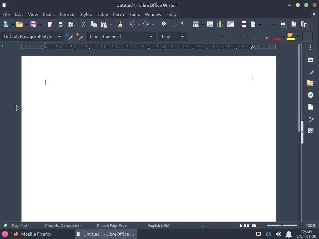Switch to book view in status bar
The width and height of the screenshot is (319, 239).
point(254,226)
